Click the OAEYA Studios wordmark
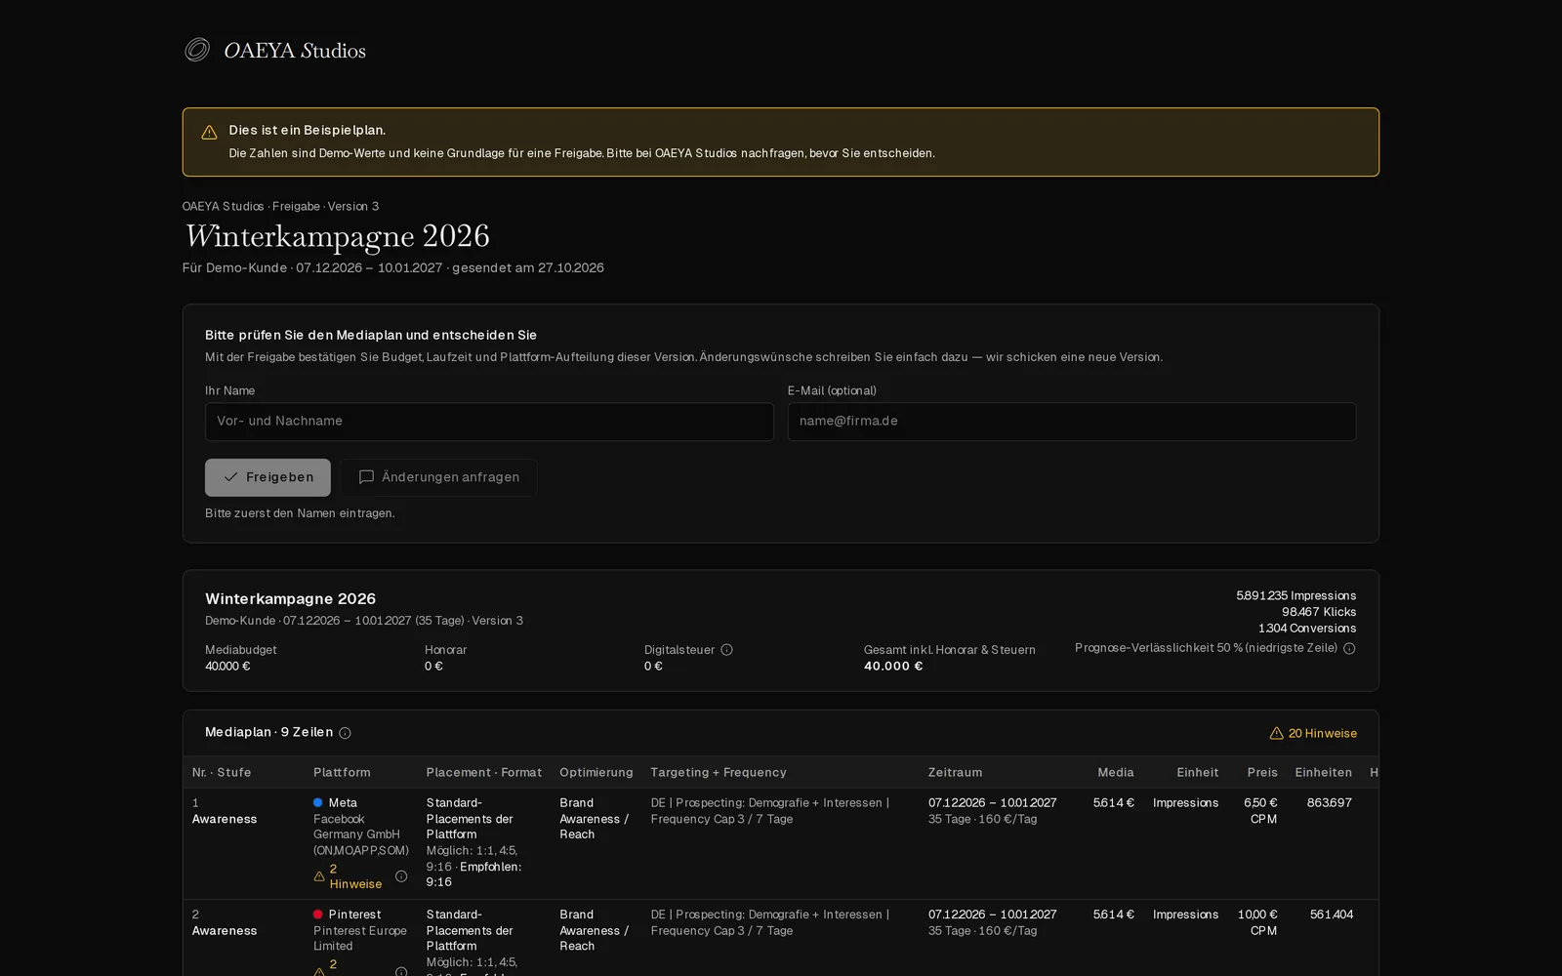The image size is (1562, 976). 295,51
